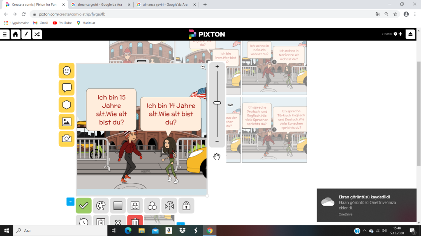Open the characters smiley face tool
The width and height of the screenshot is (421, 236).
coord(67,70)
